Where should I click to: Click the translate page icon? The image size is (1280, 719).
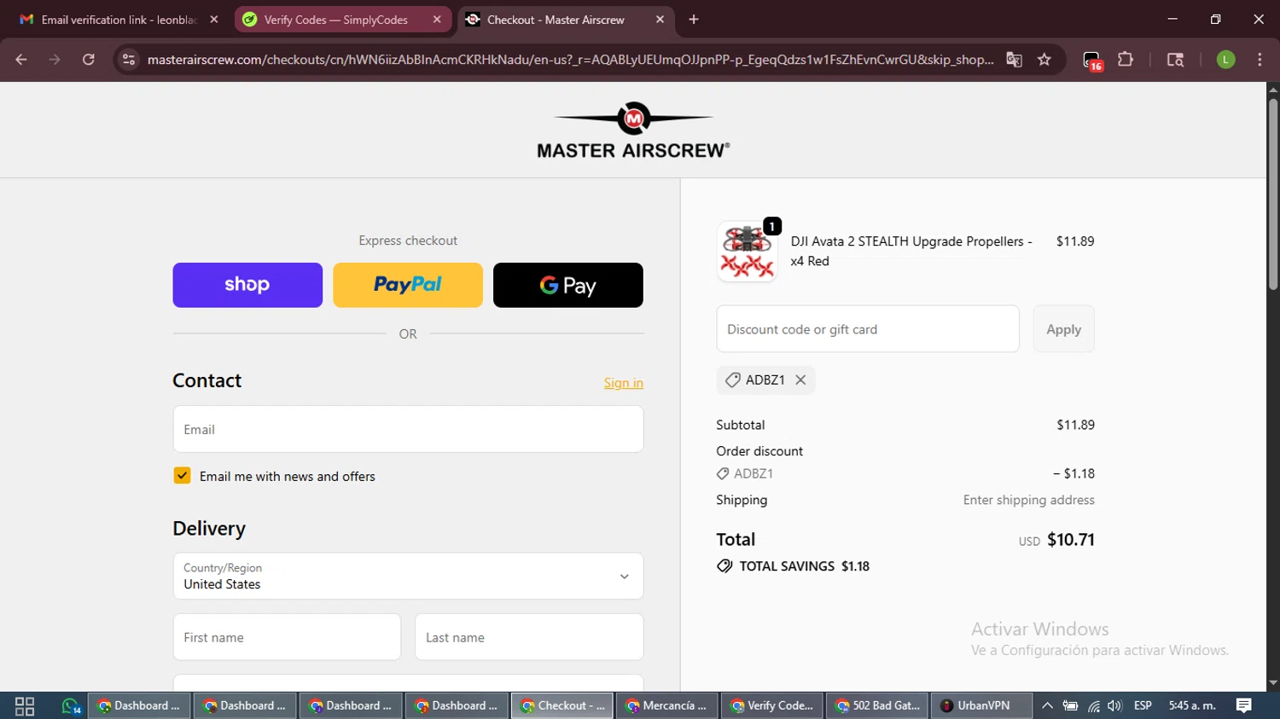pos(1014,60)
